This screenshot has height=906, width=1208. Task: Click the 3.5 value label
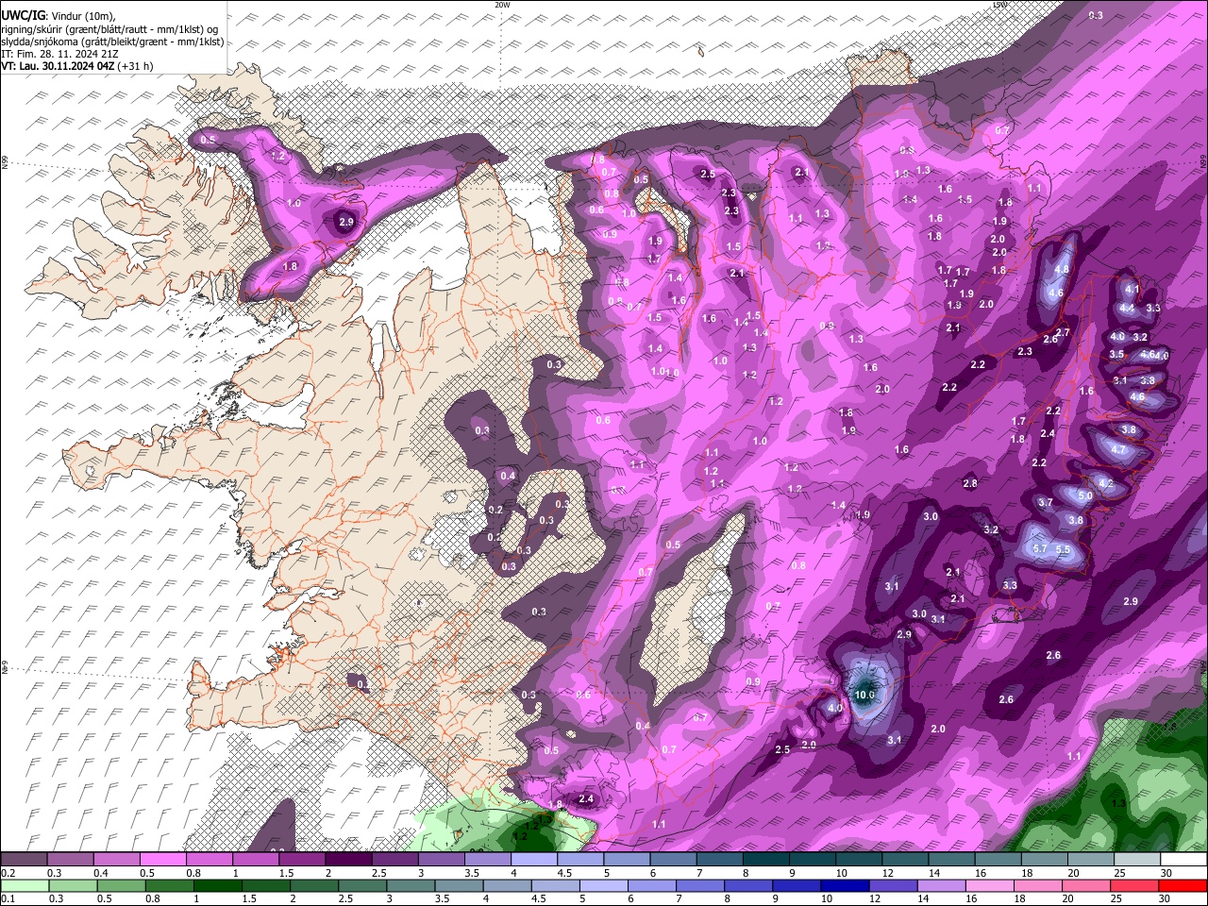1116,354
